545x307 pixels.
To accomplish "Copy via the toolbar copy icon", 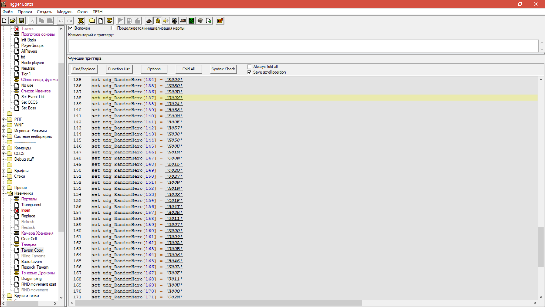I will pos(41,21).
